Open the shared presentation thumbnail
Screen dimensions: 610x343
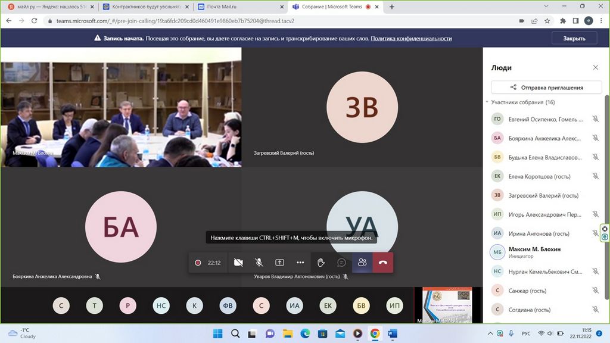click(x=447, y=305)
